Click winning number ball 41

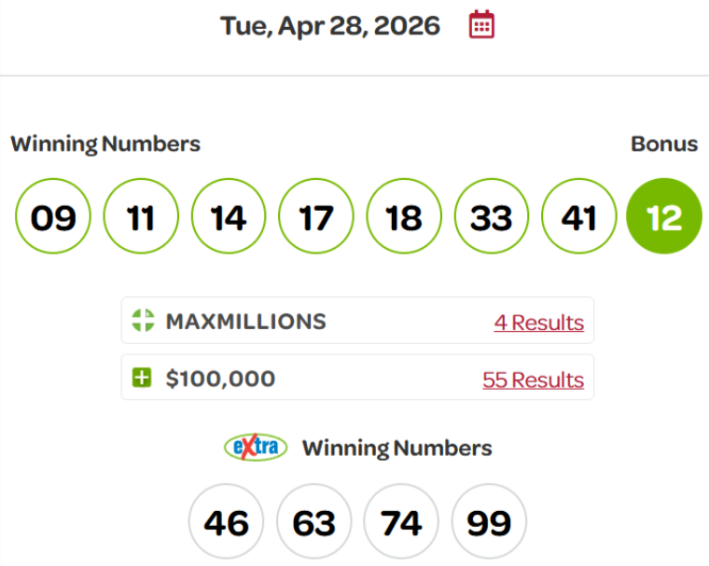click(x=579, y=217)
